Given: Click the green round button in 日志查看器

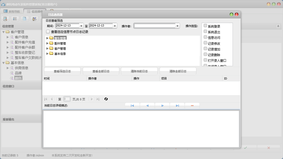Looking at the screenshot, I should point(231,14).
